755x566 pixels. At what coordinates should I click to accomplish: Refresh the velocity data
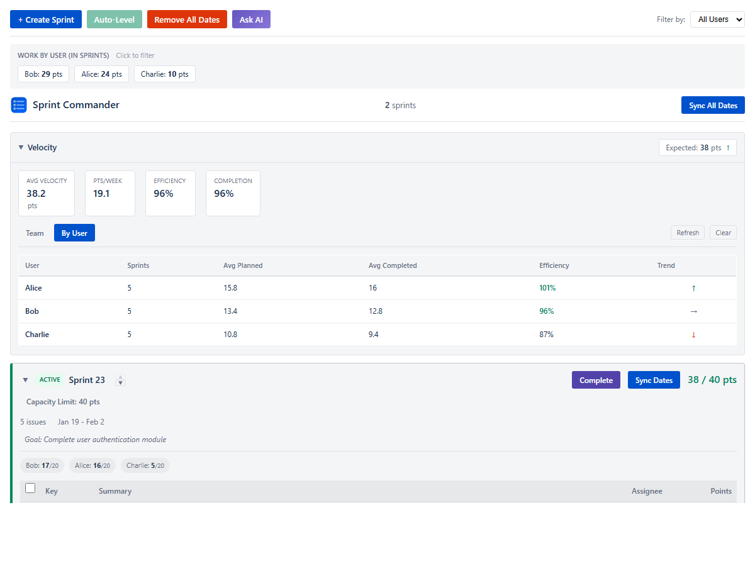[688, 232]
